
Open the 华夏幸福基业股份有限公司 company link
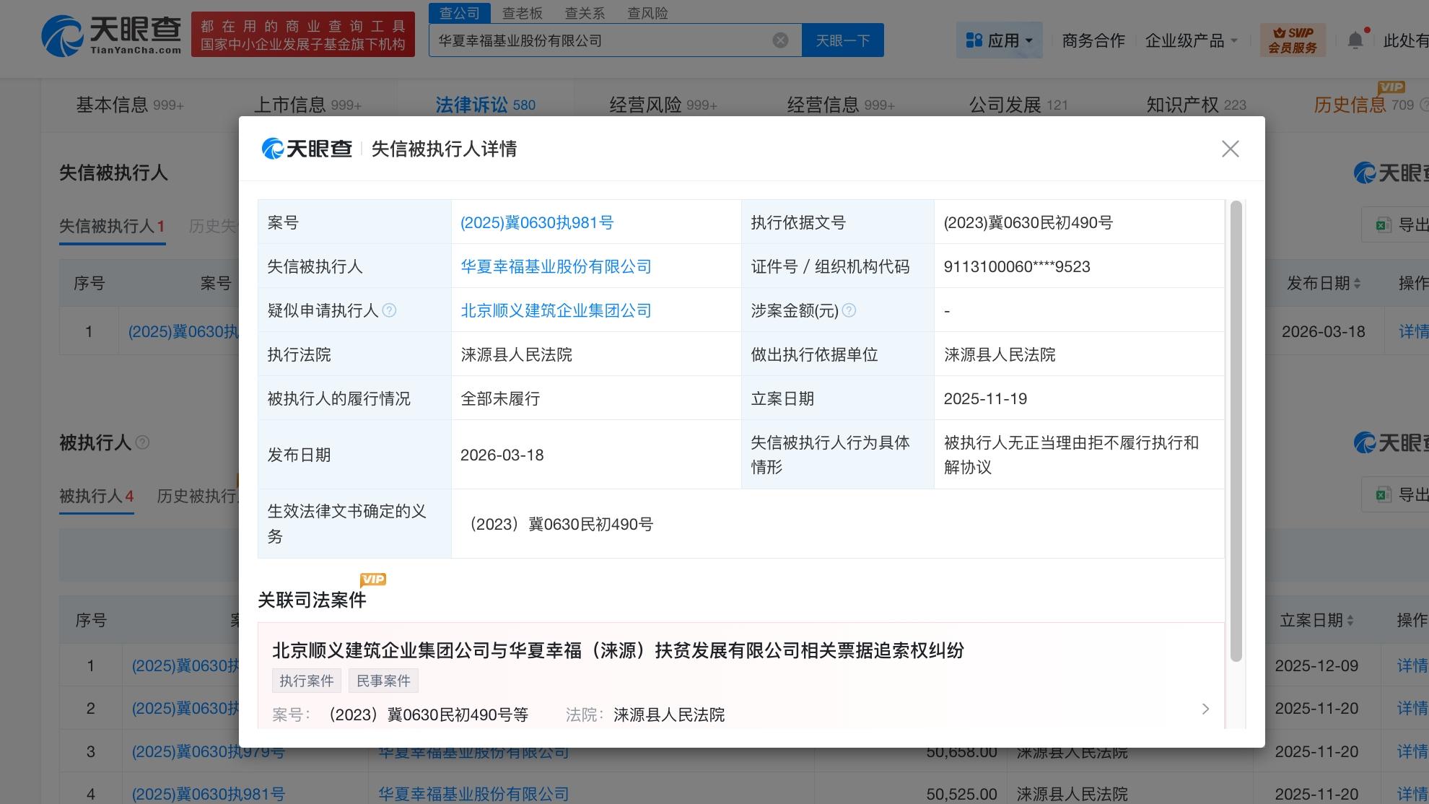(555, 266)
